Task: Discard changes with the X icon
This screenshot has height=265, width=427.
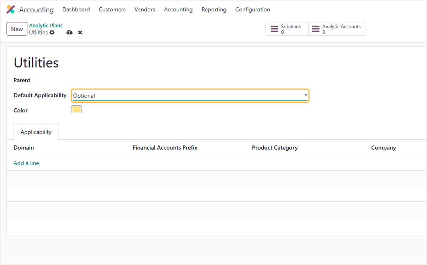Action: point(80,32)
